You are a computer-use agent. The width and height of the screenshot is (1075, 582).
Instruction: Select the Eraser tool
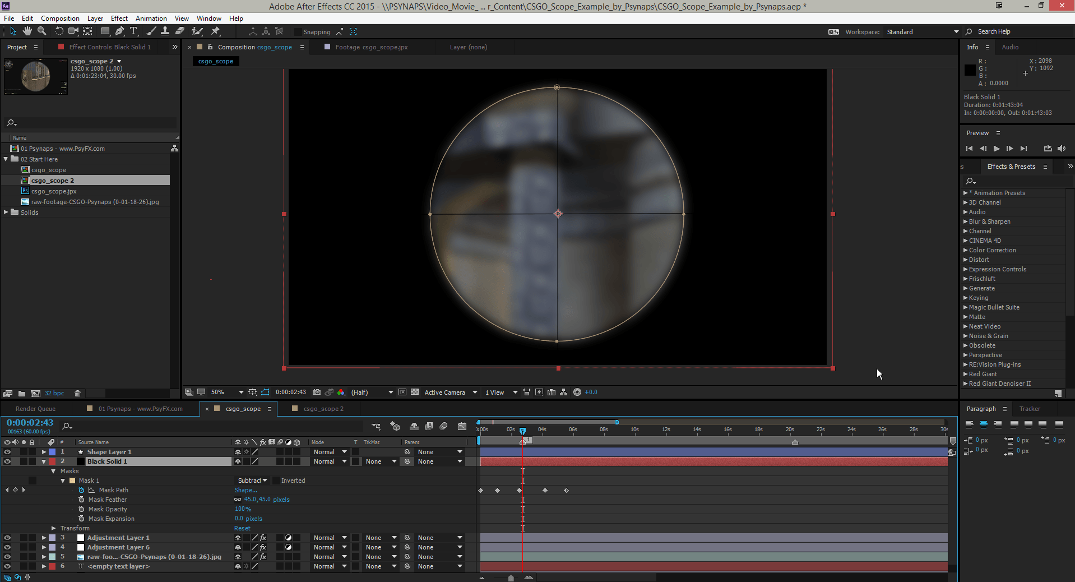(x=180, y=31)
